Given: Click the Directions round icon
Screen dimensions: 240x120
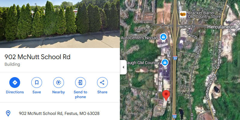Looking at the screenshot, I should tap(15, 82).
